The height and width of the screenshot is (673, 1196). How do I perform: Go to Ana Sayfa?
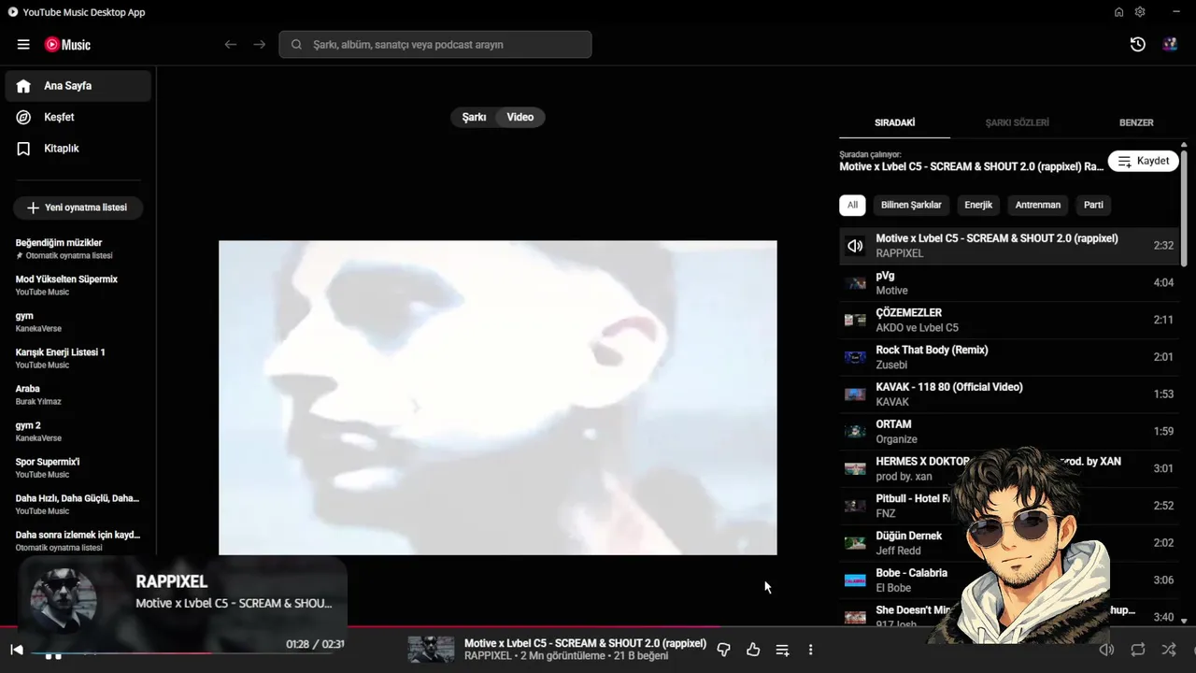point(78,86)
